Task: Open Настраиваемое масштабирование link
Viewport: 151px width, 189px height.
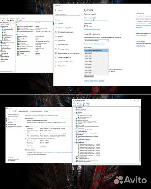Action: (x=94, y=44)
